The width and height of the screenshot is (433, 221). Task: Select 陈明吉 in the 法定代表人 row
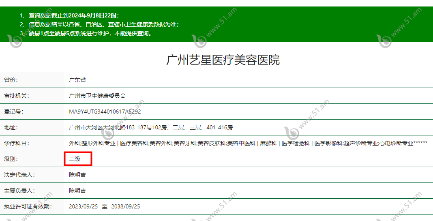pyautogui.click(x=77, y=175)
